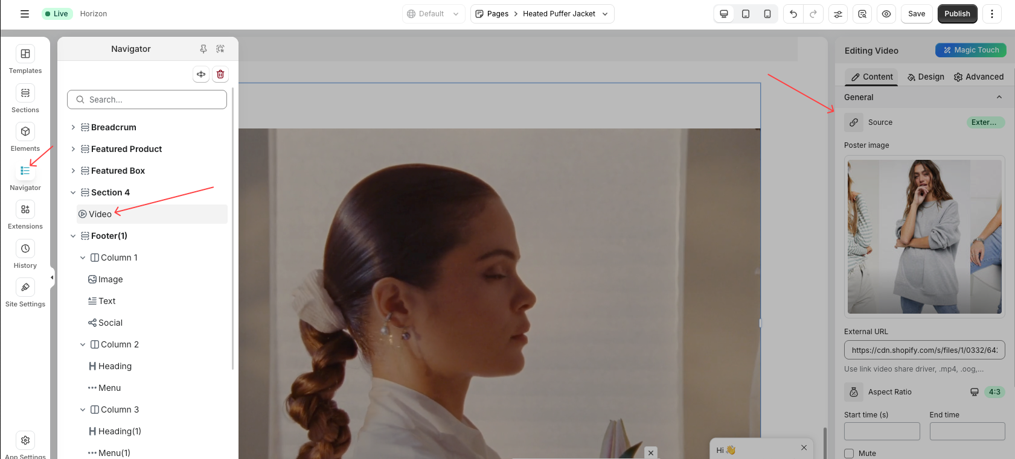Select the Menu element under Column 2
Image resolution: width=1015 pixels, height=459 pixels.
pos(104,388)
